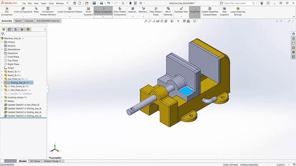Start a New Motion Study
The image size is (296, 166).
tap(156, 12)
